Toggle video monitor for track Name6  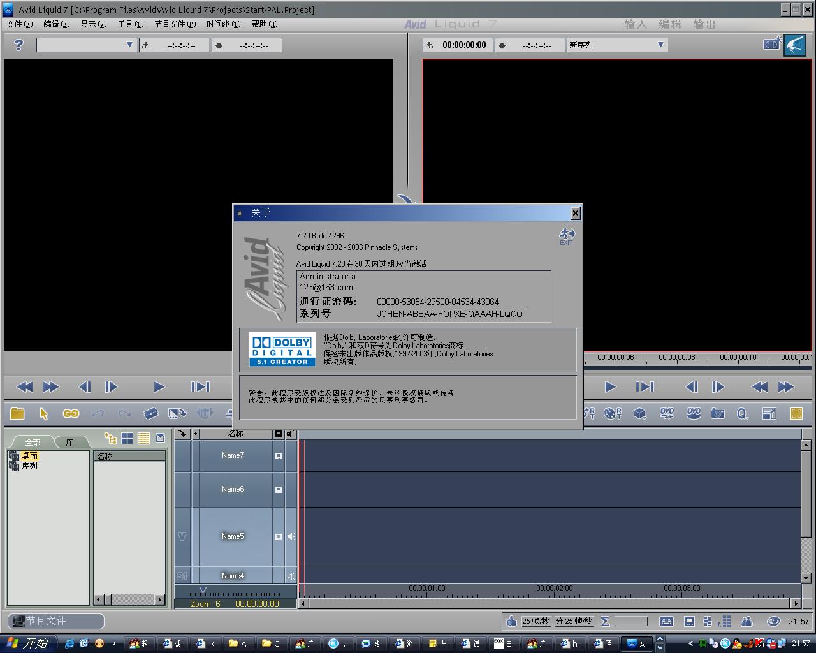point(279,490)
